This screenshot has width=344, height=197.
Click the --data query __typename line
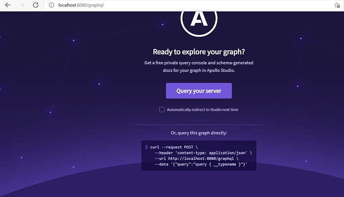(x=201, y=164)
